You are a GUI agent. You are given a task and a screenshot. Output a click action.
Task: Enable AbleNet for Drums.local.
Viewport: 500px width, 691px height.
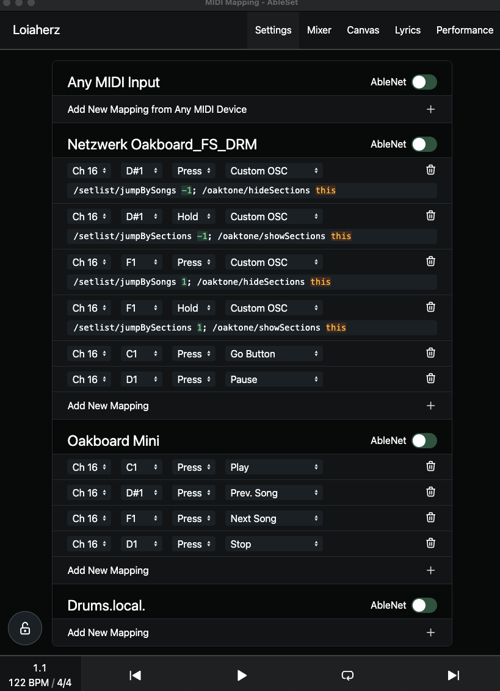coord(424,606)
